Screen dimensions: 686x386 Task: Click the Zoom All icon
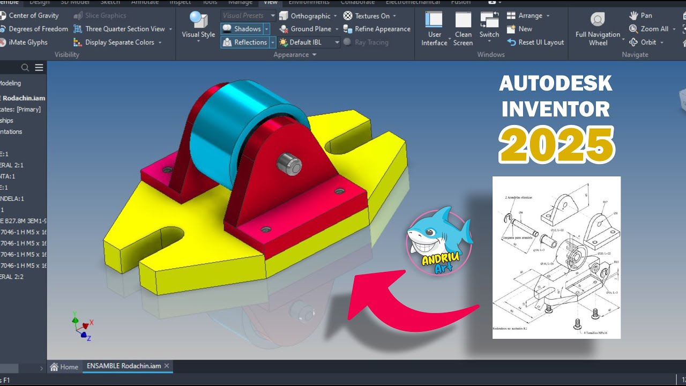(x=633, y=29)
